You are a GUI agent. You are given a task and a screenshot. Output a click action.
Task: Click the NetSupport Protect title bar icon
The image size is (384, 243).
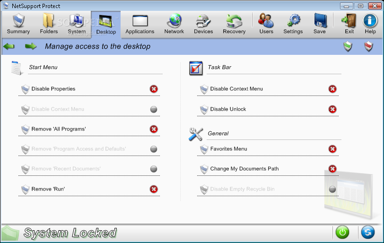[x=6, y=6]
